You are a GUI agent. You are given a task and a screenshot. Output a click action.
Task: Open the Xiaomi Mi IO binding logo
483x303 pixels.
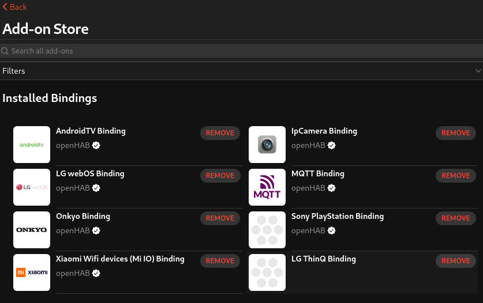(x=32, y=272)
